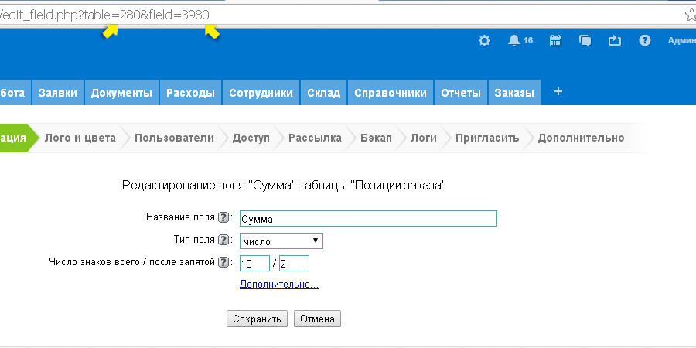Open the Справочники tab
Viewport: 696px width, 348px height.
[391, 93]
